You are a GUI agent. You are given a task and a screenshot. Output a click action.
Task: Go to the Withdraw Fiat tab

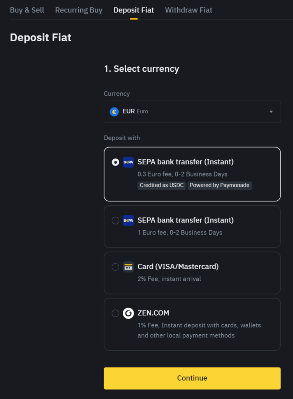pos(189,10)
